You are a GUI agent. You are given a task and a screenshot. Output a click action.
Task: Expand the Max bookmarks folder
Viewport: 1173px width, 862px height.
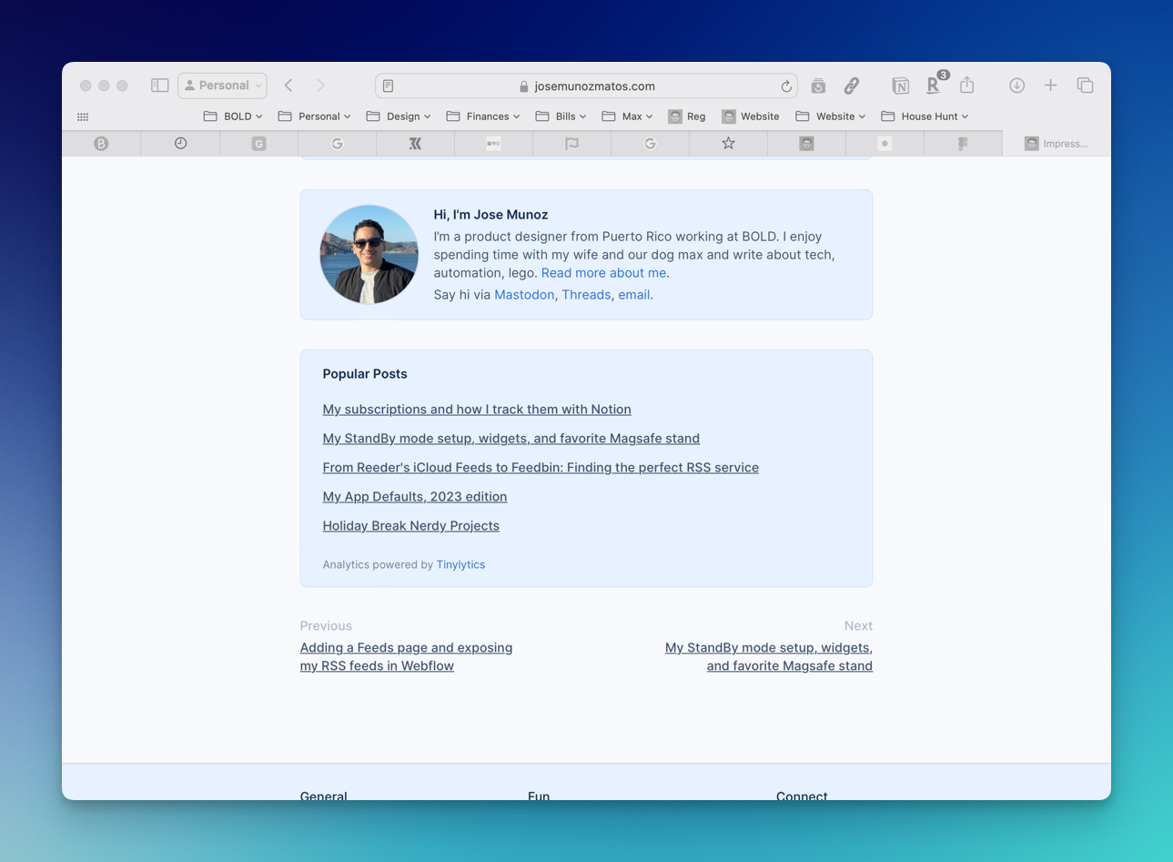627,117
